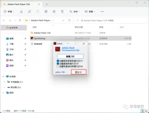Toggle create desktop shortcut checkbox (D)

point(58,63)
